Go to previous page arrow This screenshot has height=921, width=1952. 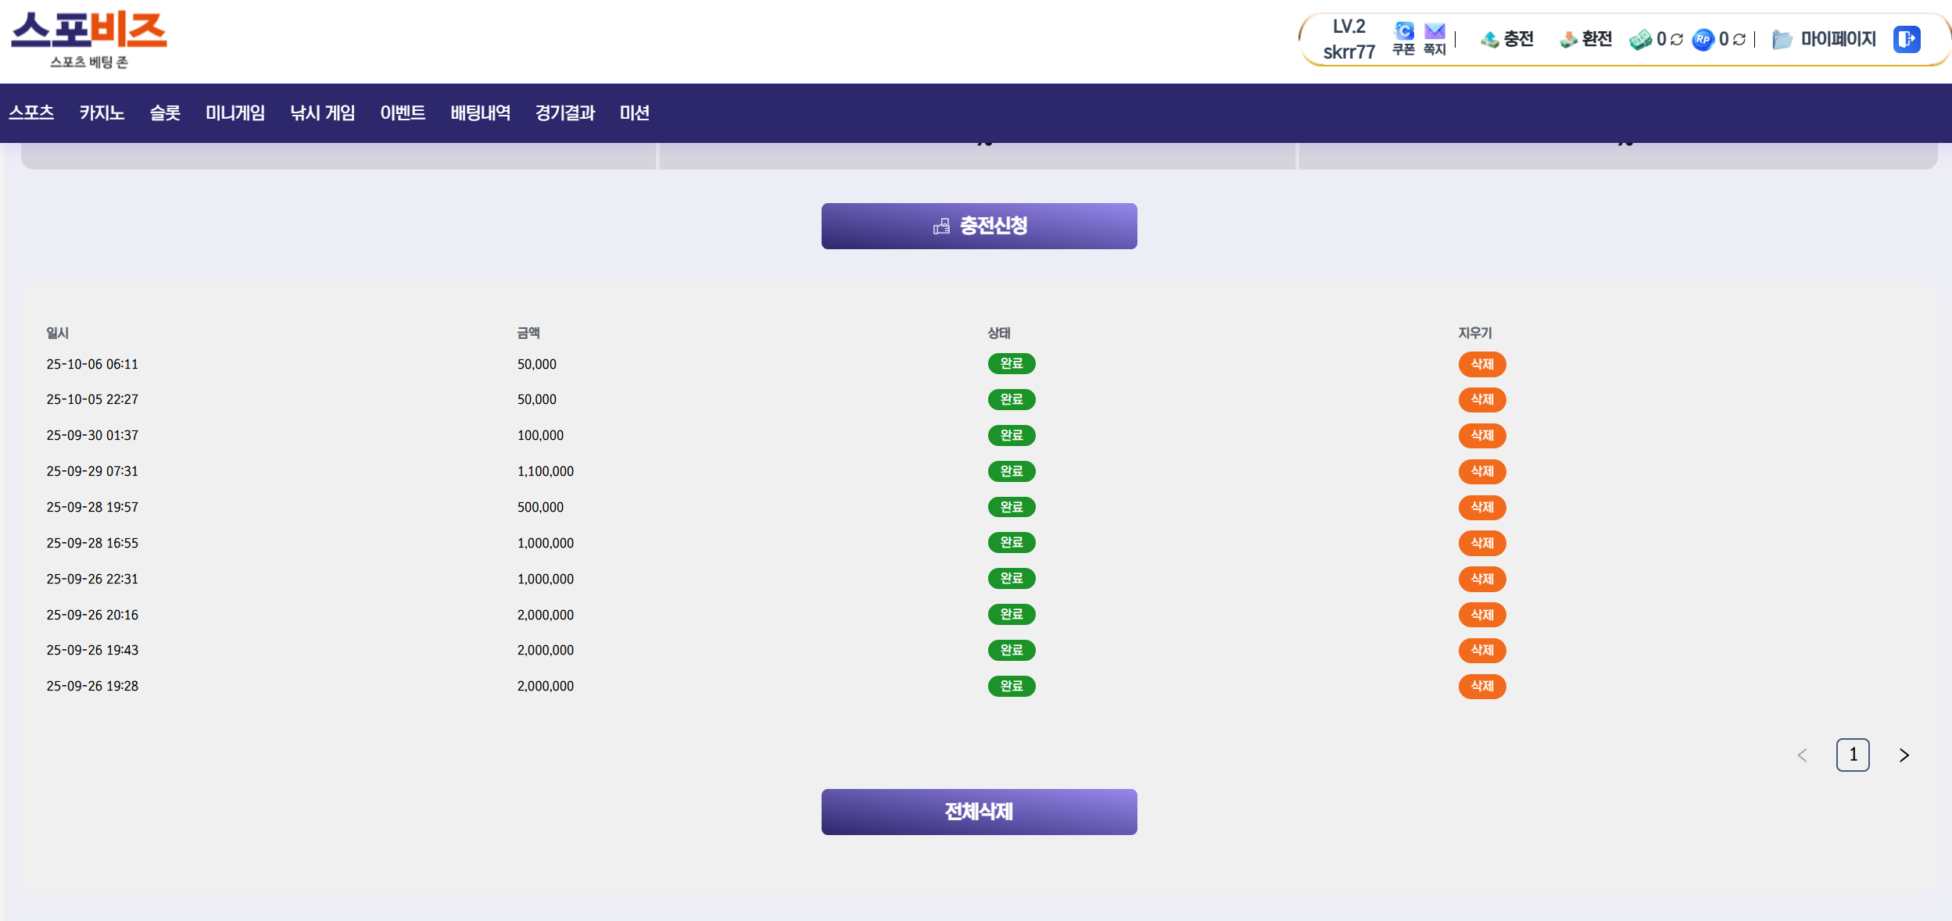pyautogui.click(x=1802, y=755)
